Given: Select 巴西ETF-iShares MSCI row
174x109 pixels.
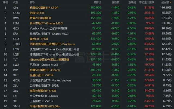Looking at the screenshot, I should 45,65.
